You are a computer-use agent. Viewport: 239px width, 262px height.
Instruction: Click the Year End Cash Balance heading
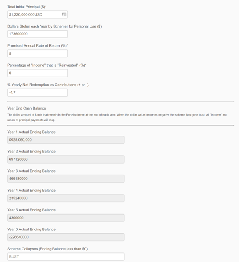(26, 108)
